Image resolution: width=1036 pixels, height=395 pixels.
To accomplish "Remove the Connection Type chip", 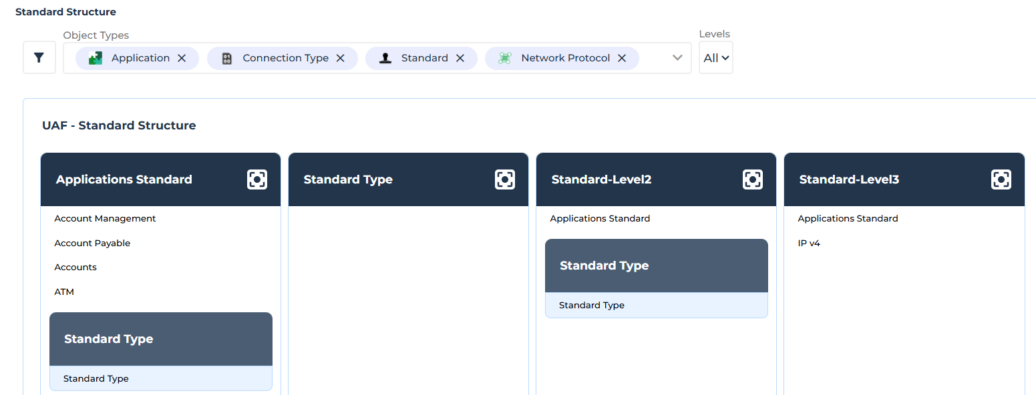I will pyautogui.click(x=341, y=58).
